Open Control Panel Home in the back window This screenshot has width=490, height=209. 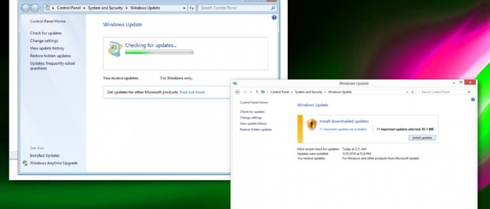[x=48, y=21]
